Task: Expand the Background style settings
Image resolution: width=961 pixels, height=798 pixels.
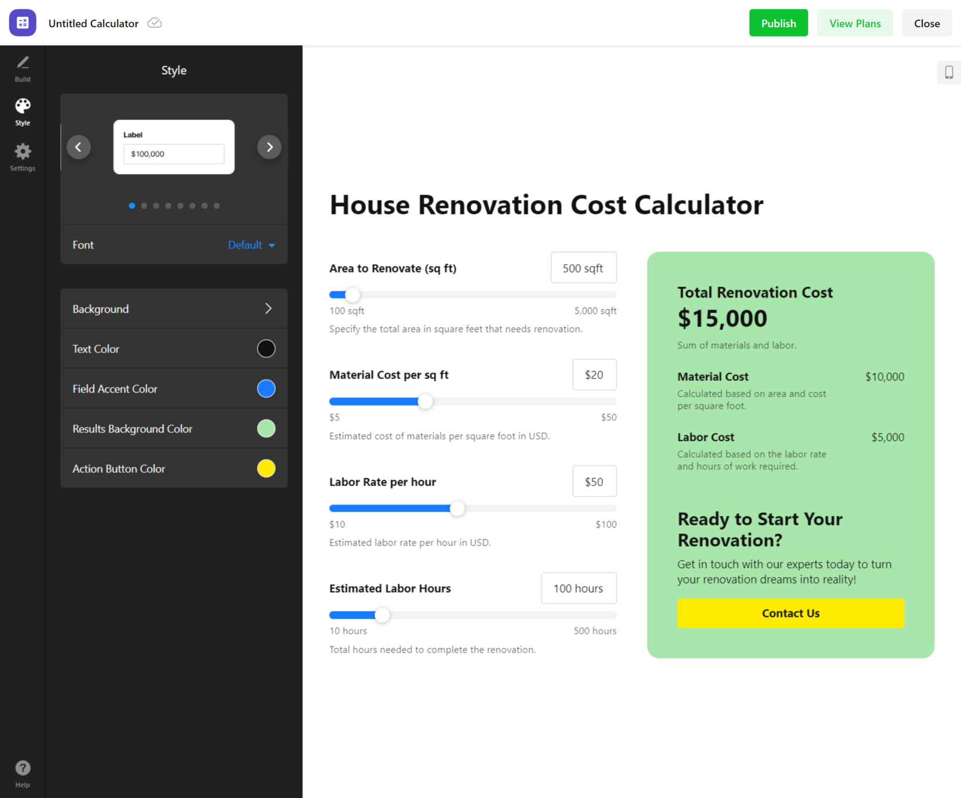Action: pyautogui.click(x=173, y=309)
